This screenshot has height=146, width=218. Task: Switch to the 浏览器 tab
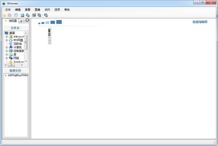pyautogui.click(x=11, y=21)
